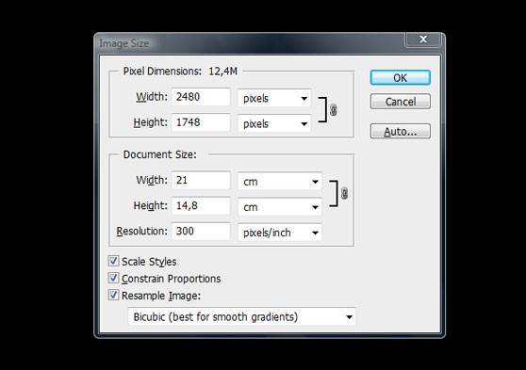This screenshot has height=370, width=526.
Task: Click the document size chain link icon
Action: tap(344, 193)
